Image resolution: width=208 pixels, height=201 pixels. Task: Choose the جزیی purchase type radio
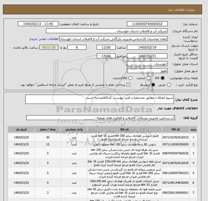click(x=169, y=85)
